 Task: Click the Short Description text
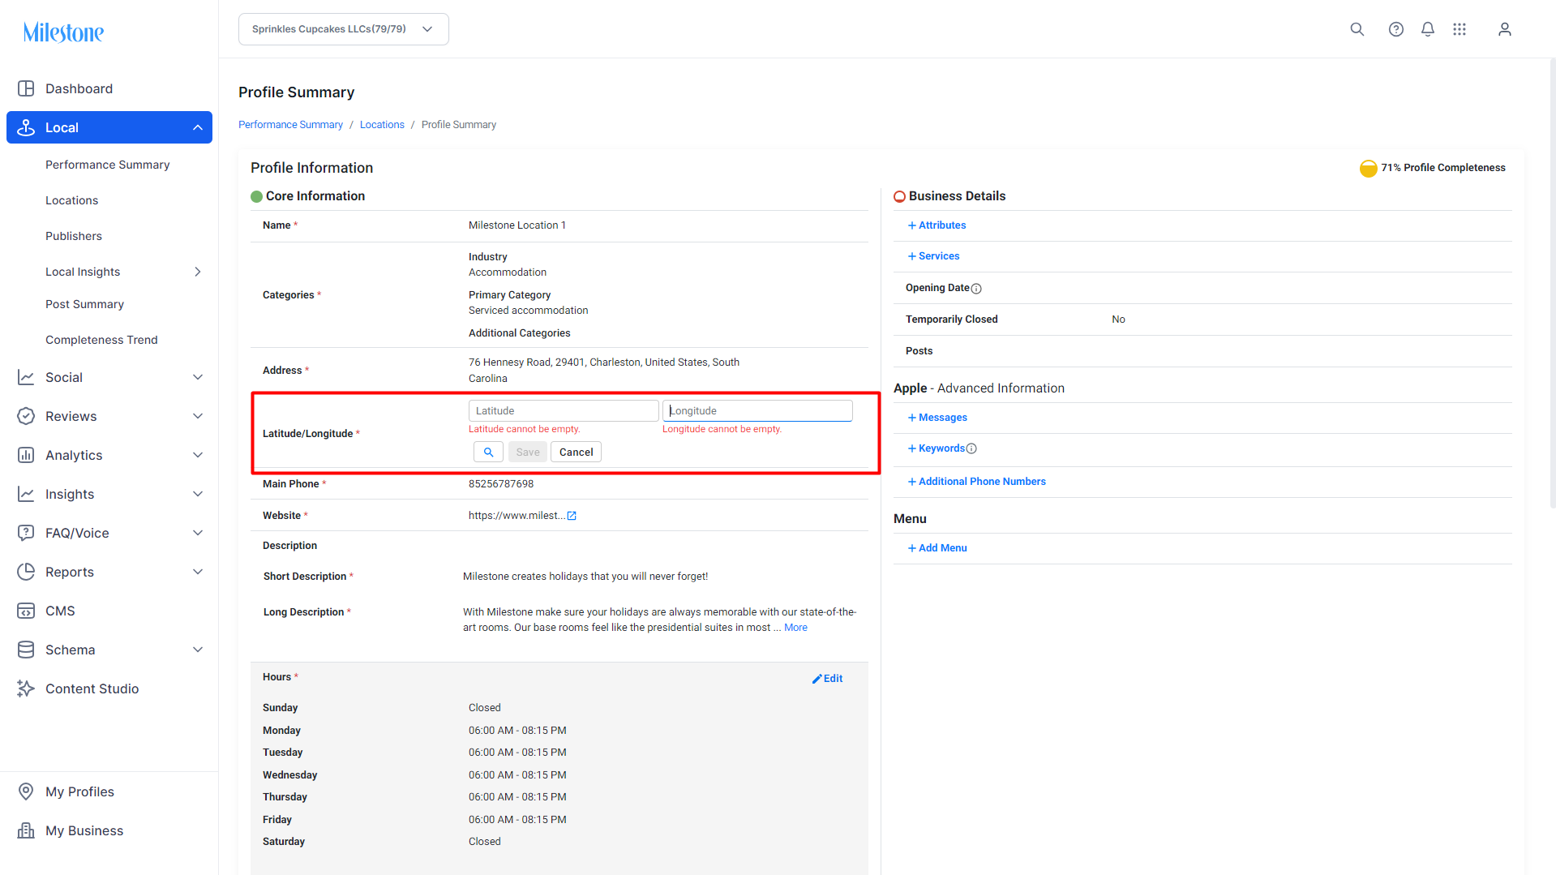[585, 577]
